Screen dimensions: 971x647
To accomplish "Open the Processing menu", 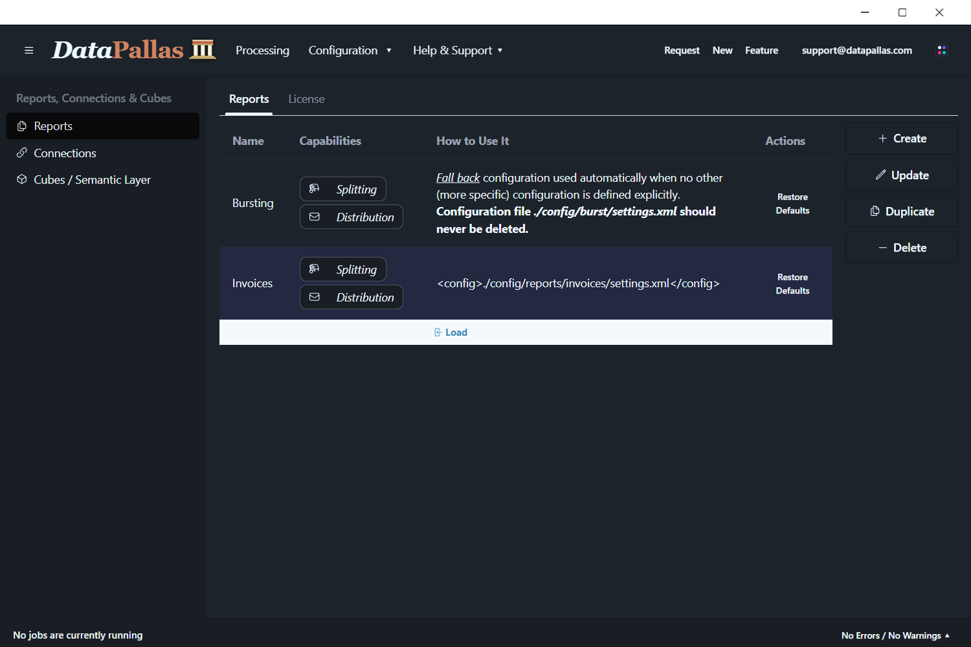I will pos(262,50).
